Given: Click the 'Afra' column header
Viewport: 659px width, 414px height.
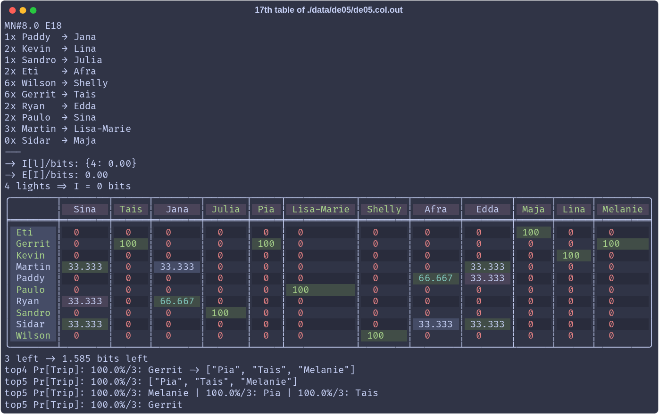Looking at the screenshot, I should [436, 209].
